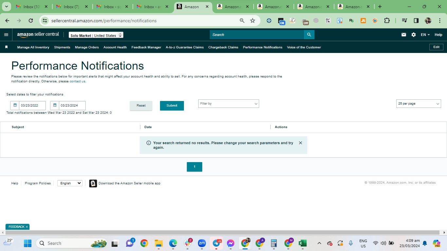The image size is (447, 251).
Task: Show hidden system tray icons chevron
Action: [x=319, y=243]
